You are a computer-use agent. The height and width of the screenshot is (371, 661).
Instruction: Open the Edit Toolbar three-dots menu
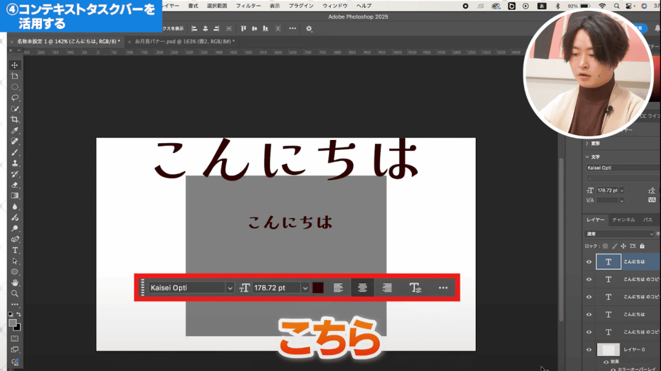point(15,305)
